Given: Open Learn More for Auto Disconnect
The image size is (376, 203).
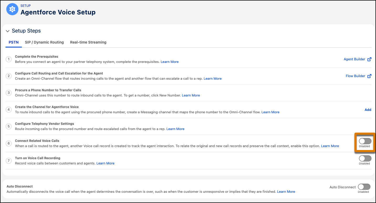Looking at the screenshot, I should tap(286, 192).
